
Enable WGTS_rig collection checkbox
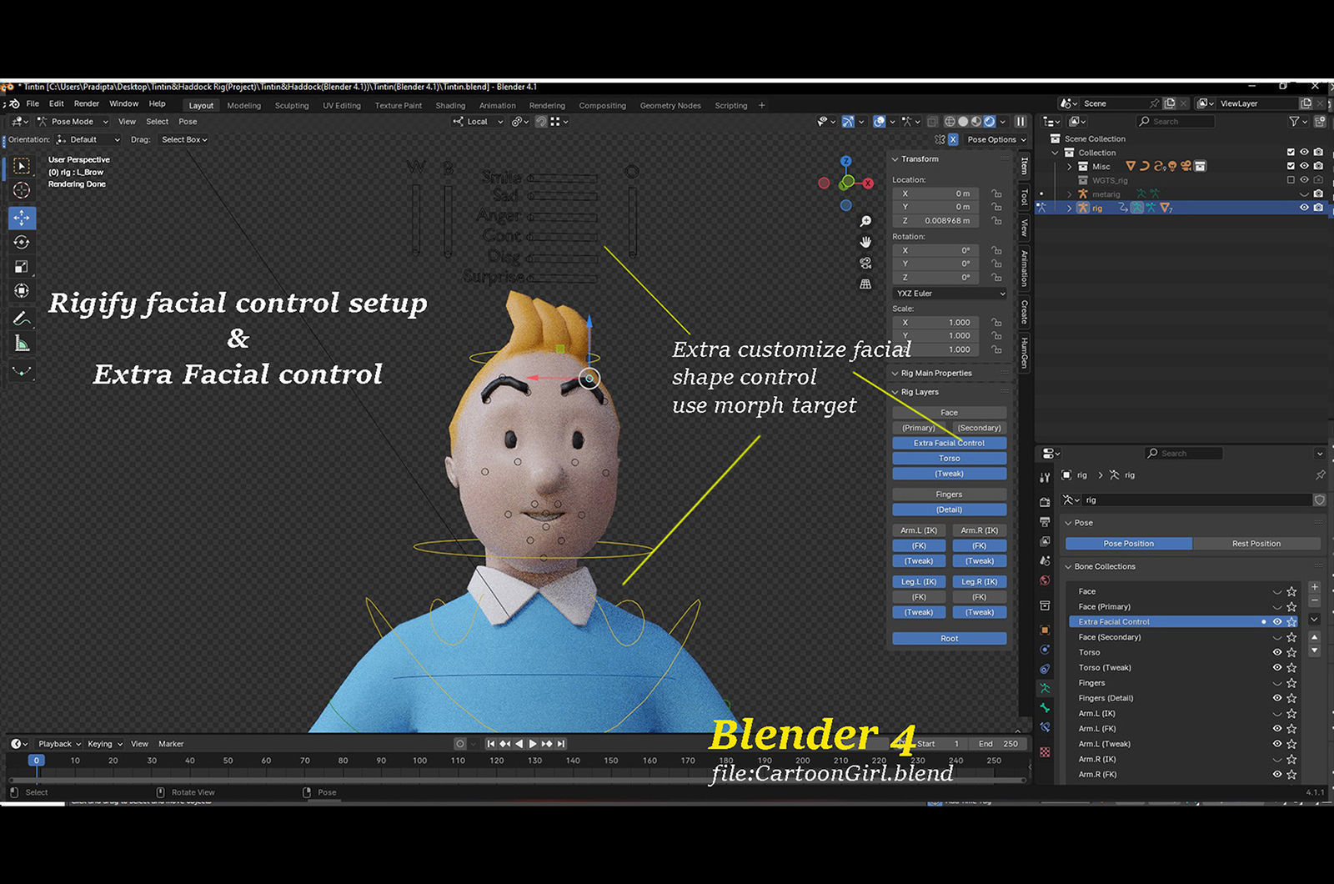[x=1291, y=180]
